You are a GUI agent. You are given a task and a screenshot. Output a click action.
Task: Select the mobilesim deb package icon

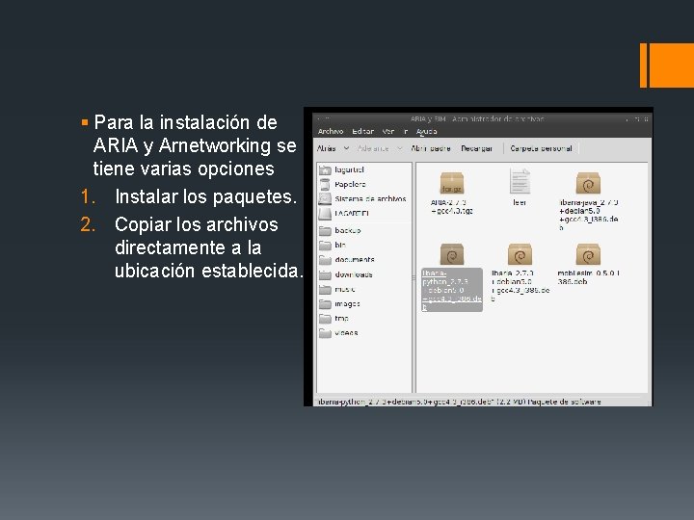[588, 254]
